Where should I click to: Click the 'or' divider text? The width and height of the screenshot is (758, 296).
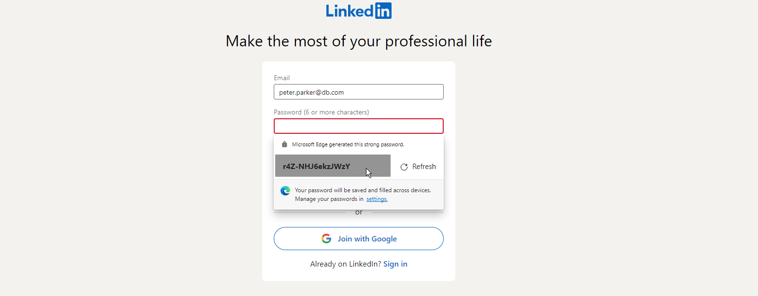[359, 212]
